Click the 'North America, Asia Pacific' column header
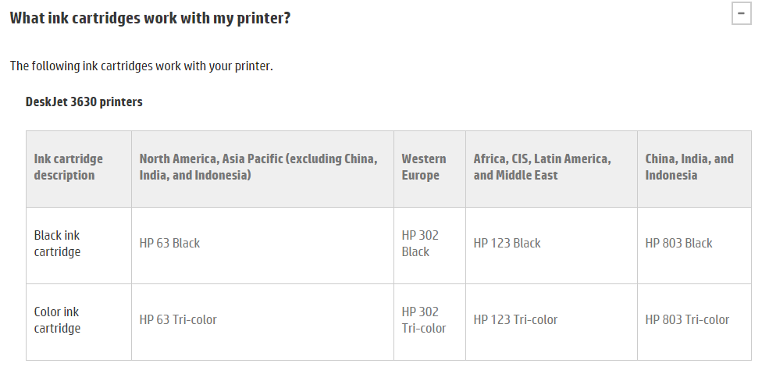This screenshot has height=374, width=769. click(x=258, y=167)
